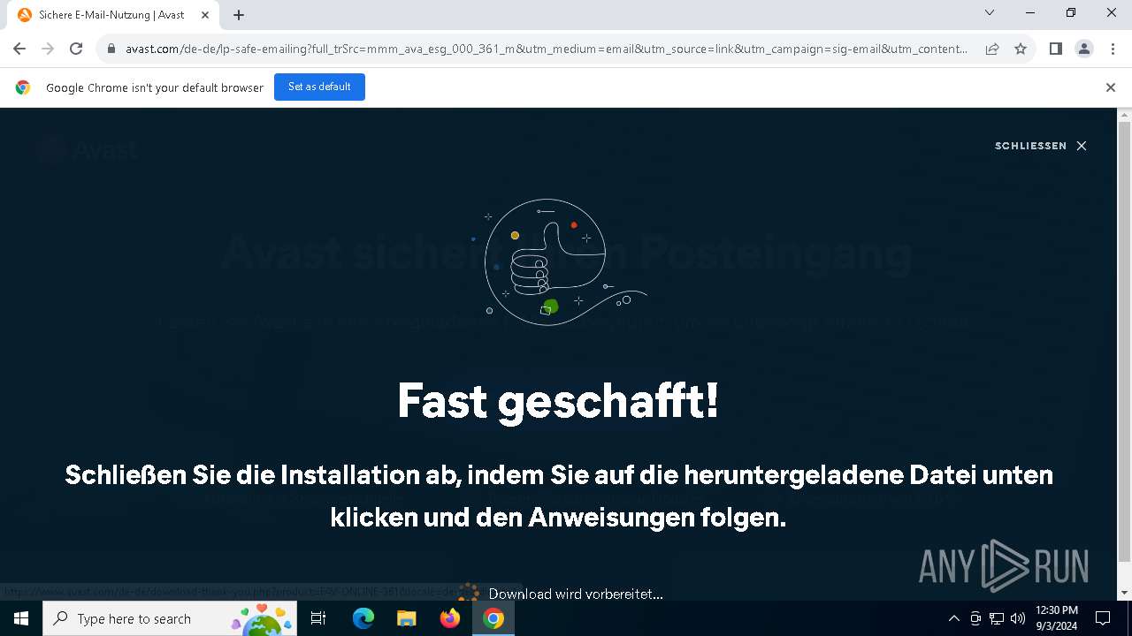Open taskbar clock showing 12:30 PM
The height and width of the screenshot is (636, 1132).
[x=1057, y=618]
